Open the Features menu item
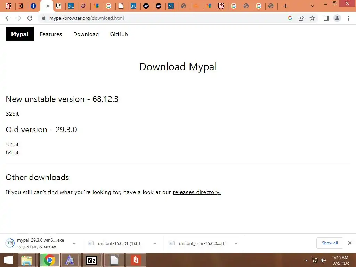Viewport: 356px width, 267px height. coord(51,34)
